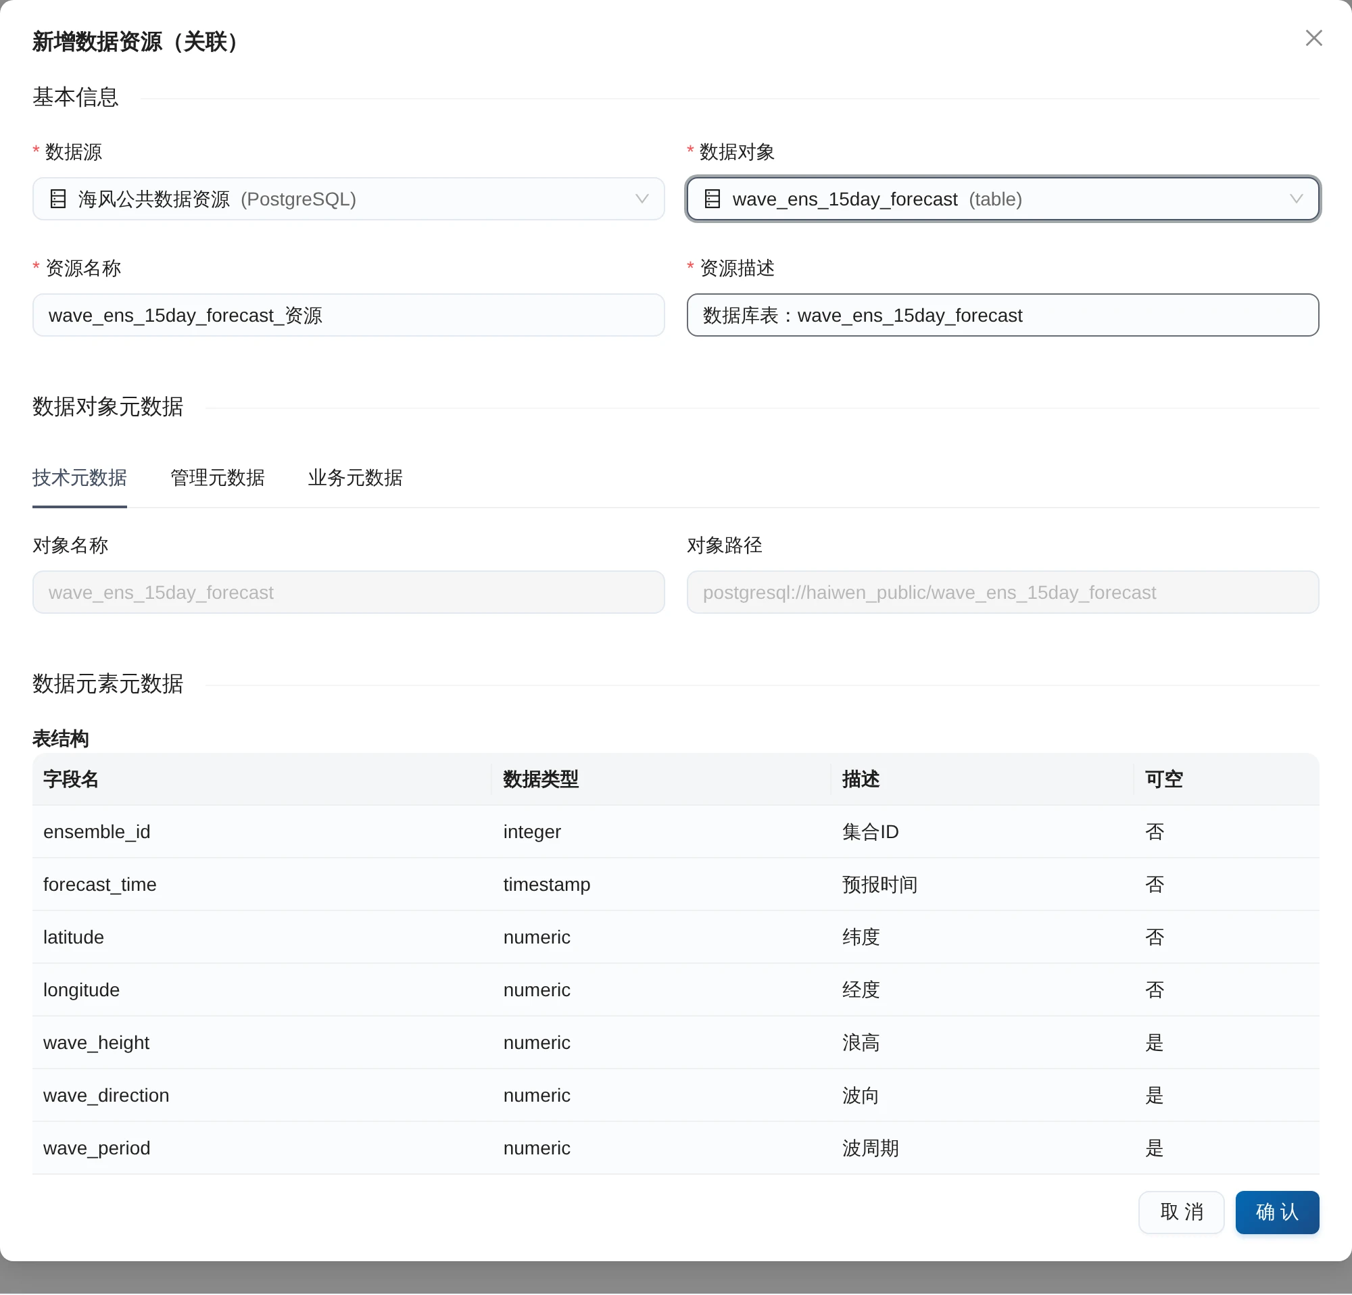1352x1295 pixels.
Task: Click the table icon in the 数据对象 selector
Action: click(712, 199)
